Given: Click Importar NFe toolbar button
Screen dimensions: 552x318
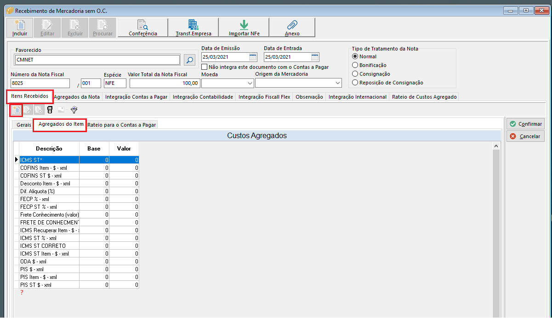Looking at the screenshot, I should [244, 28].
